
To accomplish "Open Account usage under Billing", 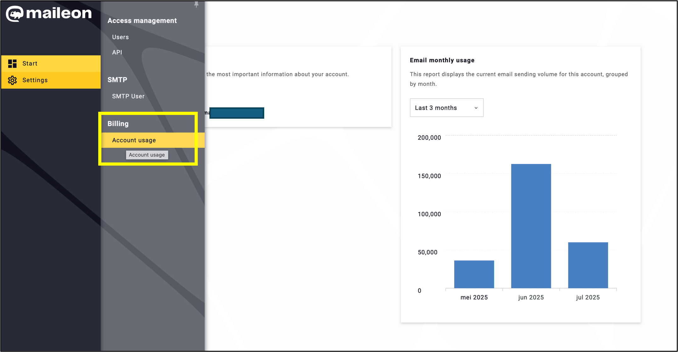I will [x=134, y=140].
